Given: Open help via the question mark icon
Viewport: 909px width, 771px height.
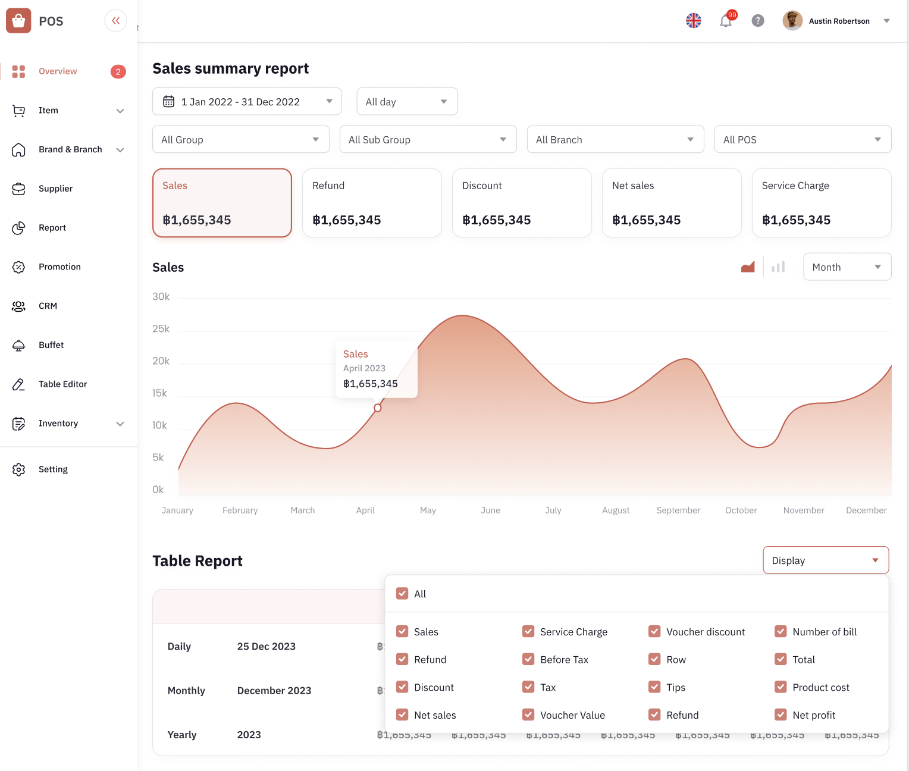Looking at the screenshot, I should (x=758, y=21).
